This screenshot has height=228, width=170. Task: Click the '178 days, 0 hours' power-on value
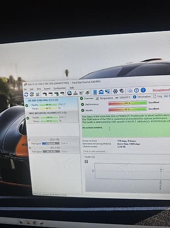coord(126,141)
